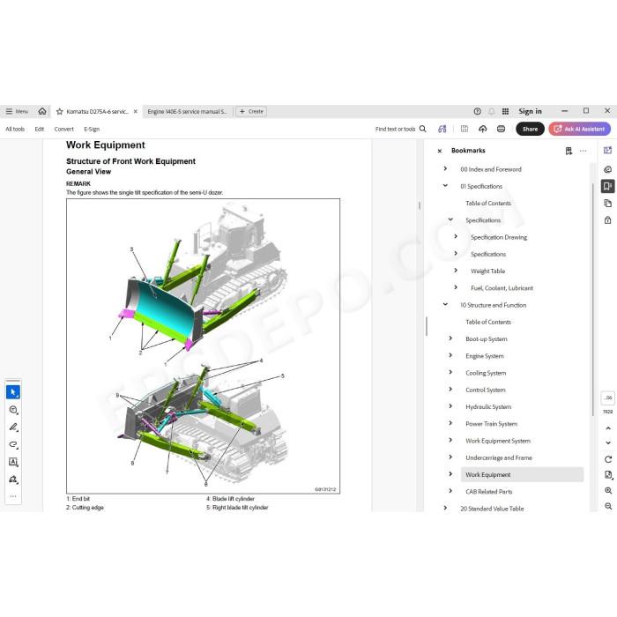The image size is (617, 617).
Task: Star the Komatsu D275A-6 document tab
Action: [x=60, y=112]
